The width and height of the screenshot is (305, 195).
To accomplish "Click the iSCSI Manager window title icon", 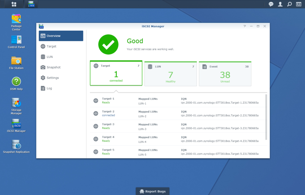I will click(x=41, y=26).
